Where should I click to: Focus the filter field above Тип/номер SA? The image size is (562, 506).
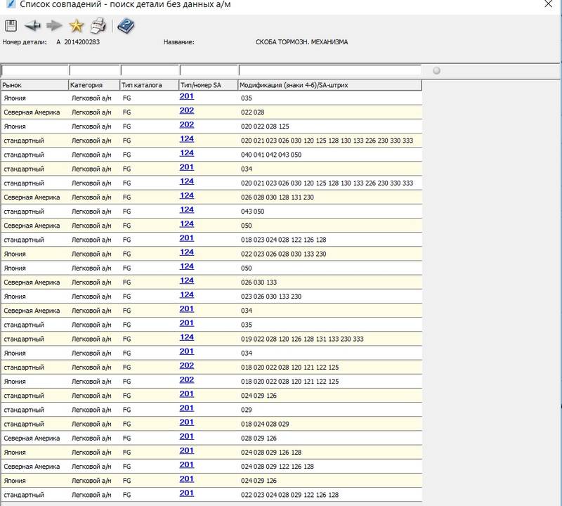point(208,70)
